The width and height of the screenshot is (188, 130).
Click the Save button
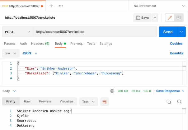click(142, 18)
